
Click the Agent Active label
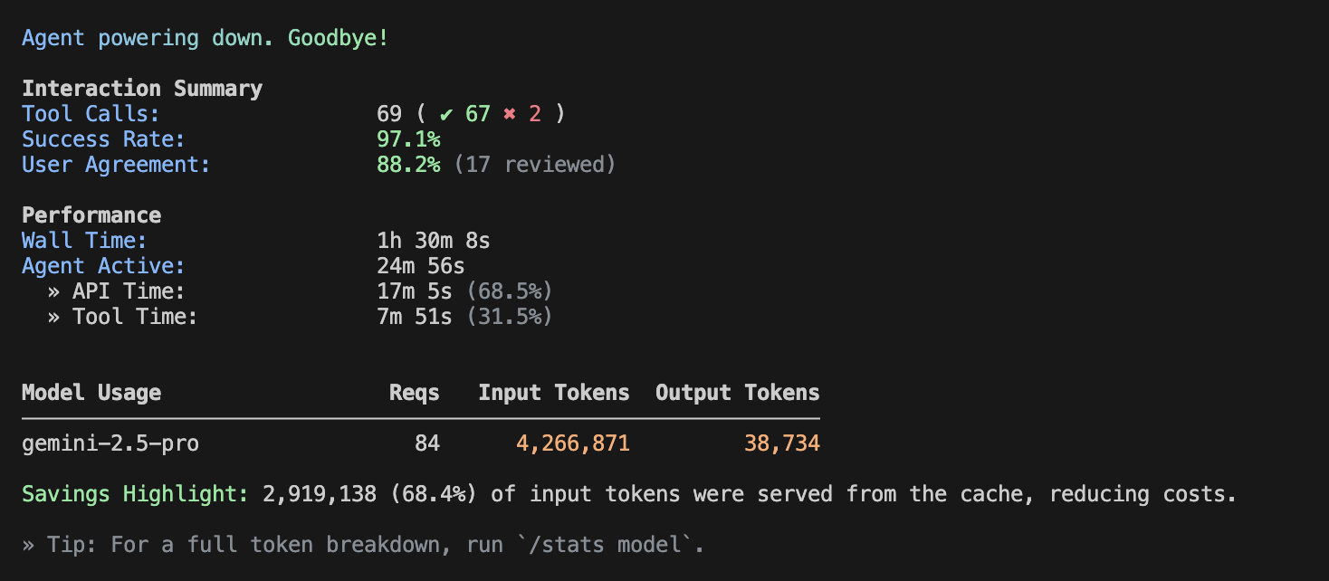[103, 266]
